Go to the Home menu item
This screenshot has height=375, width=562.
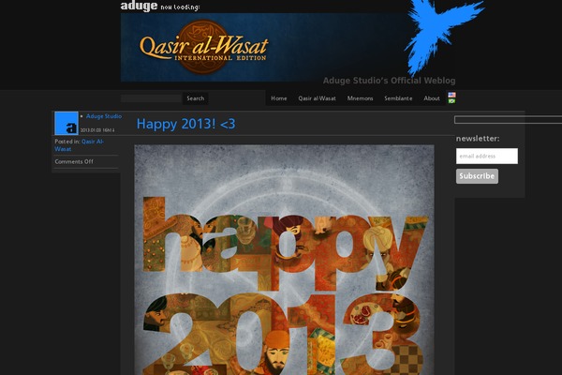pos(279,98)
